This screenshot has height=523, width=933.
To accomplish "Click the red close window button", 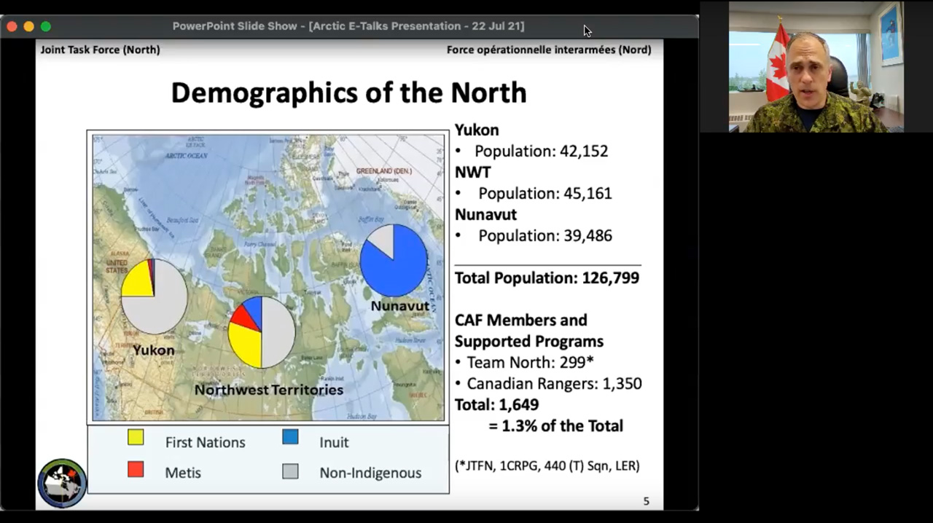I will [x=12, y=26].
